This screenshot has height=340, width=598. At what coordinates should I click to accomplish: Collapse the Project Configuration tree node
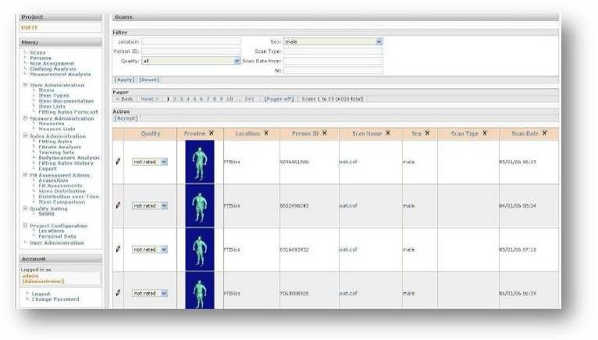tap(25, 225)
